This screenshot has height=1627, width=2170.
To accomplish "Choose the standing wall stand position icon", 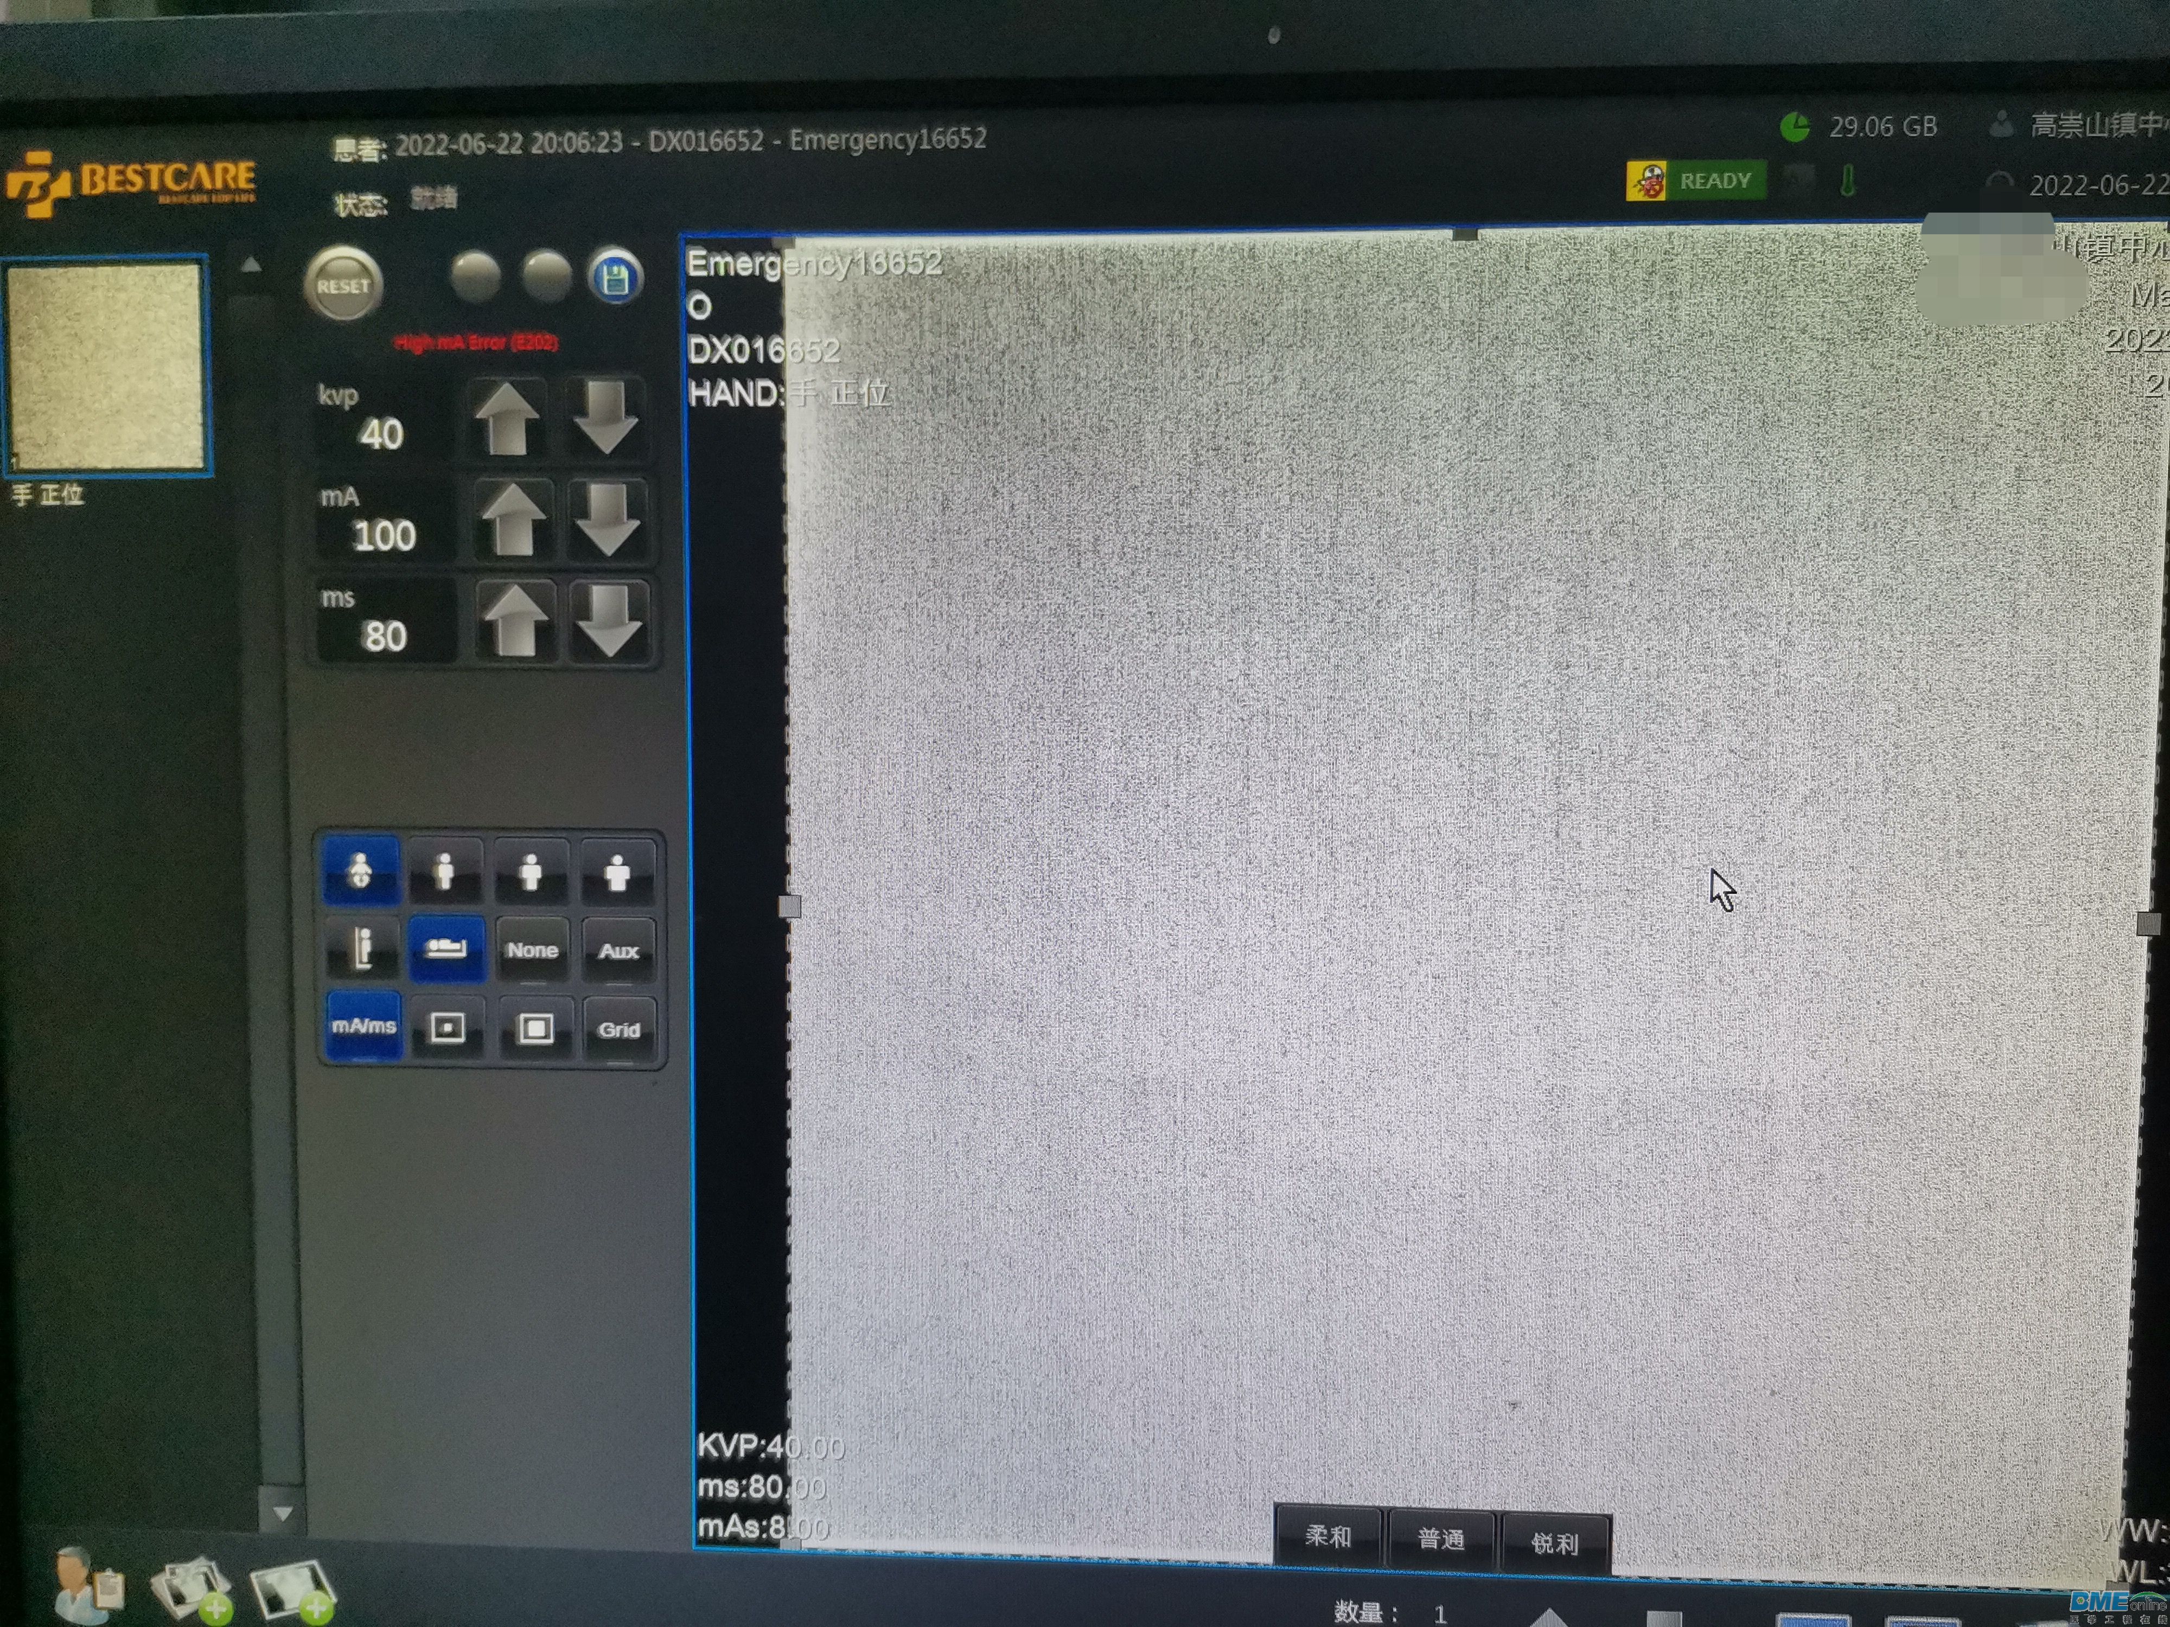I will (362, 949).
